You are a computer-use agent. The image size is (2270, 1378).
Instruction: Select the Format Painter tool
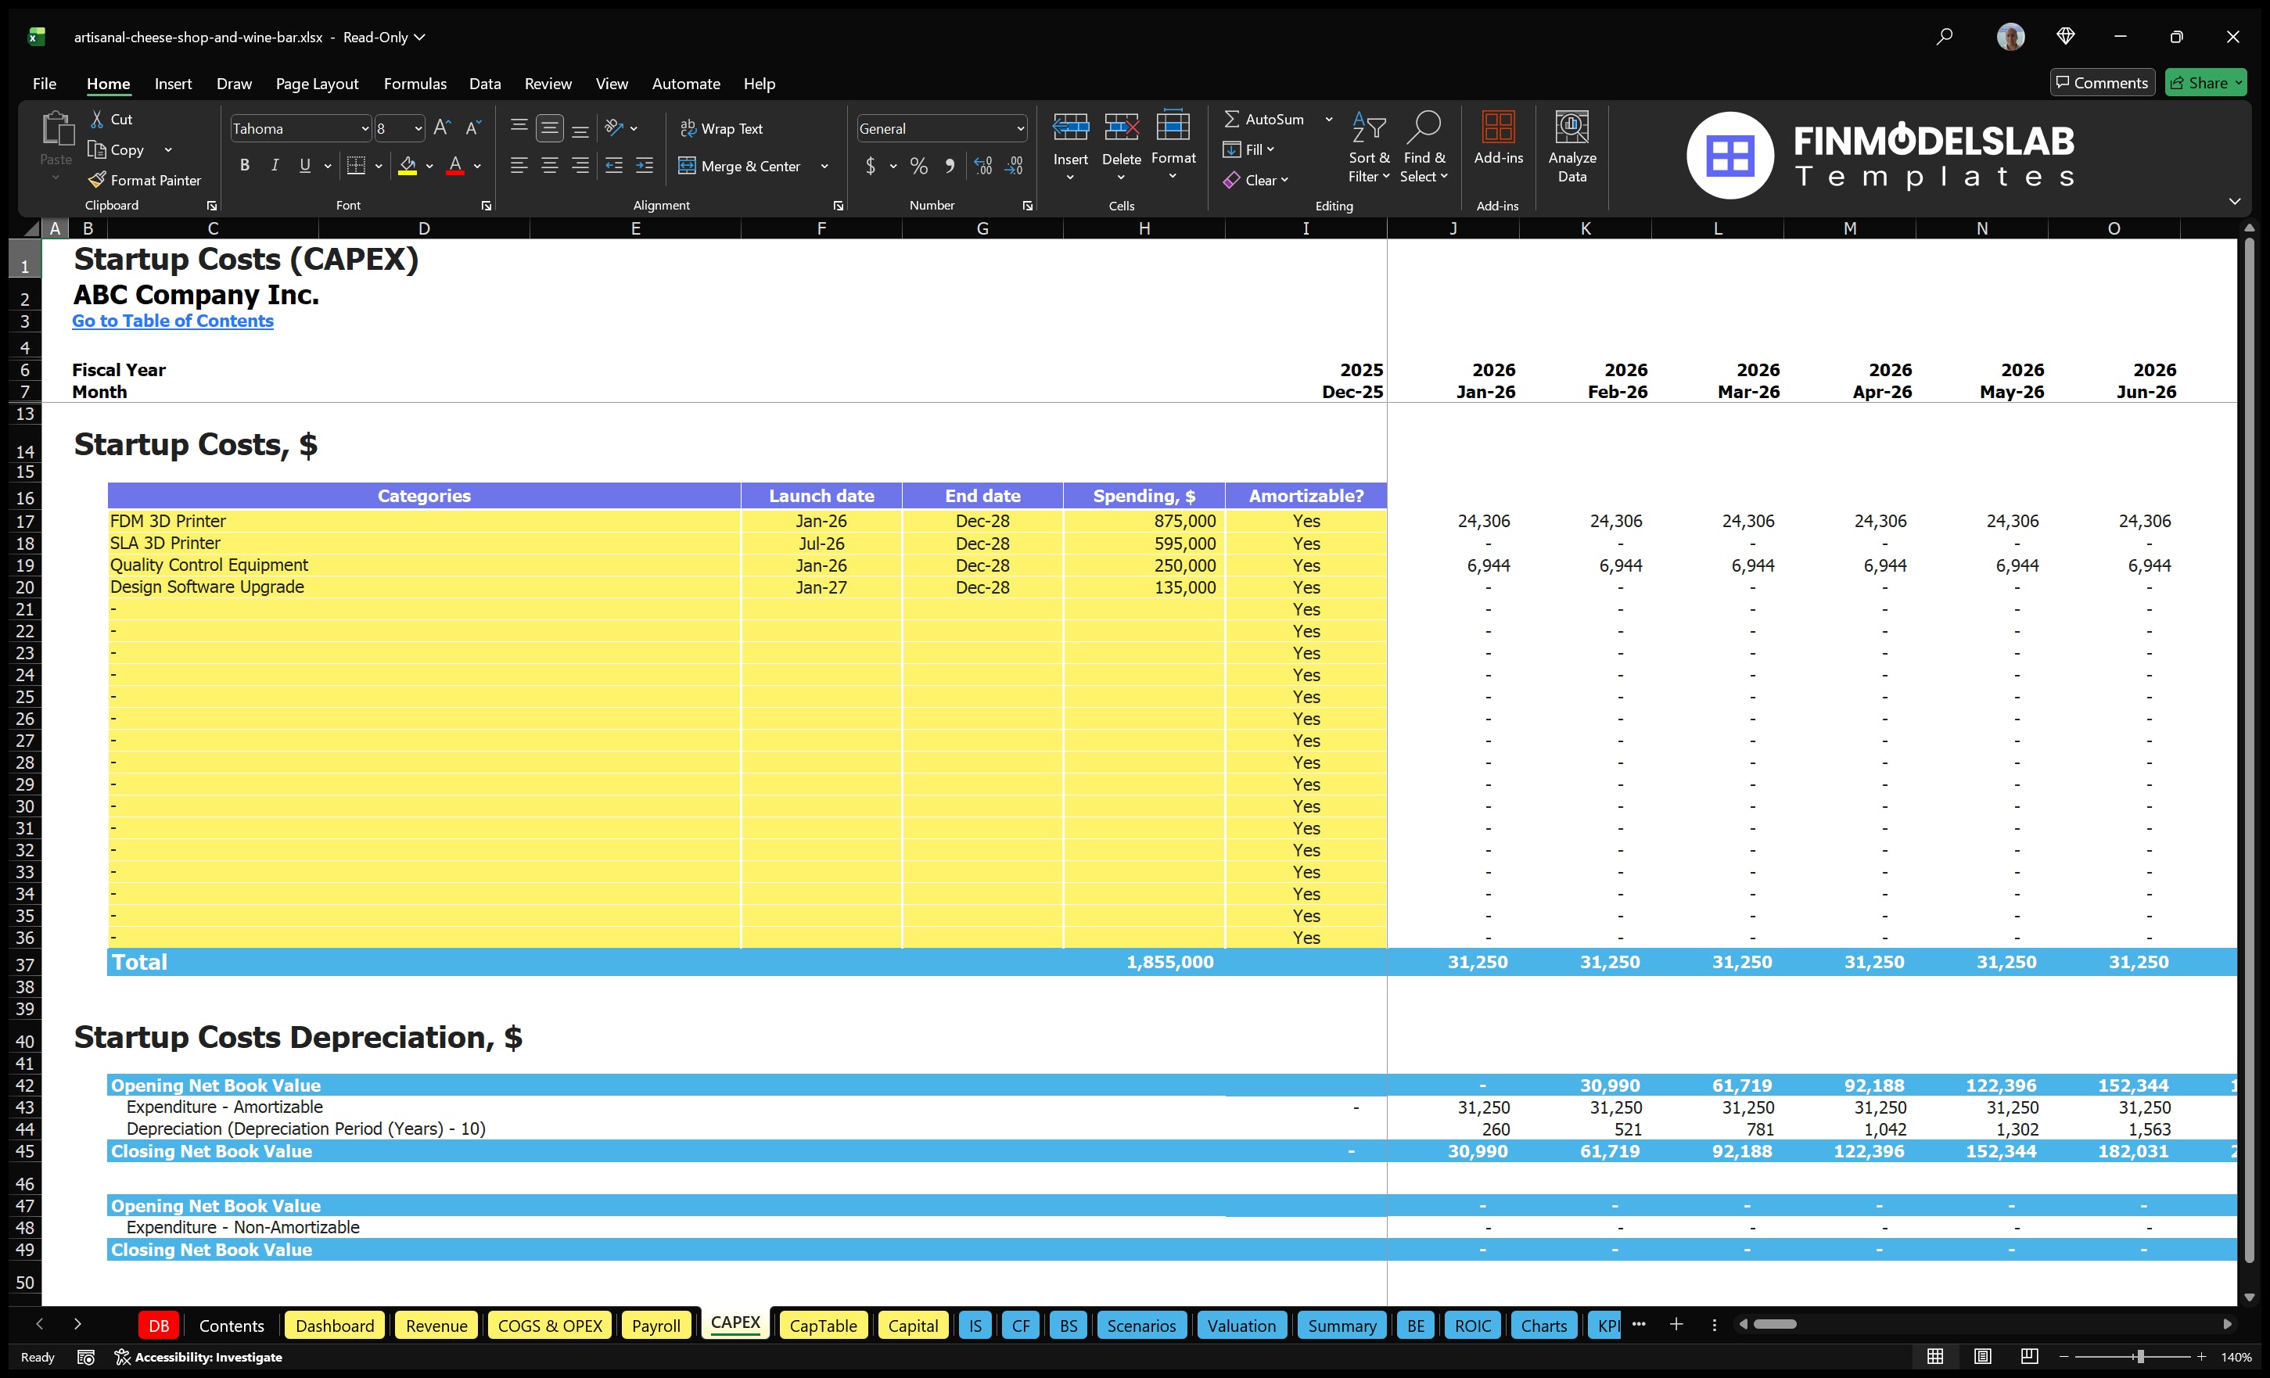(145, 180)
